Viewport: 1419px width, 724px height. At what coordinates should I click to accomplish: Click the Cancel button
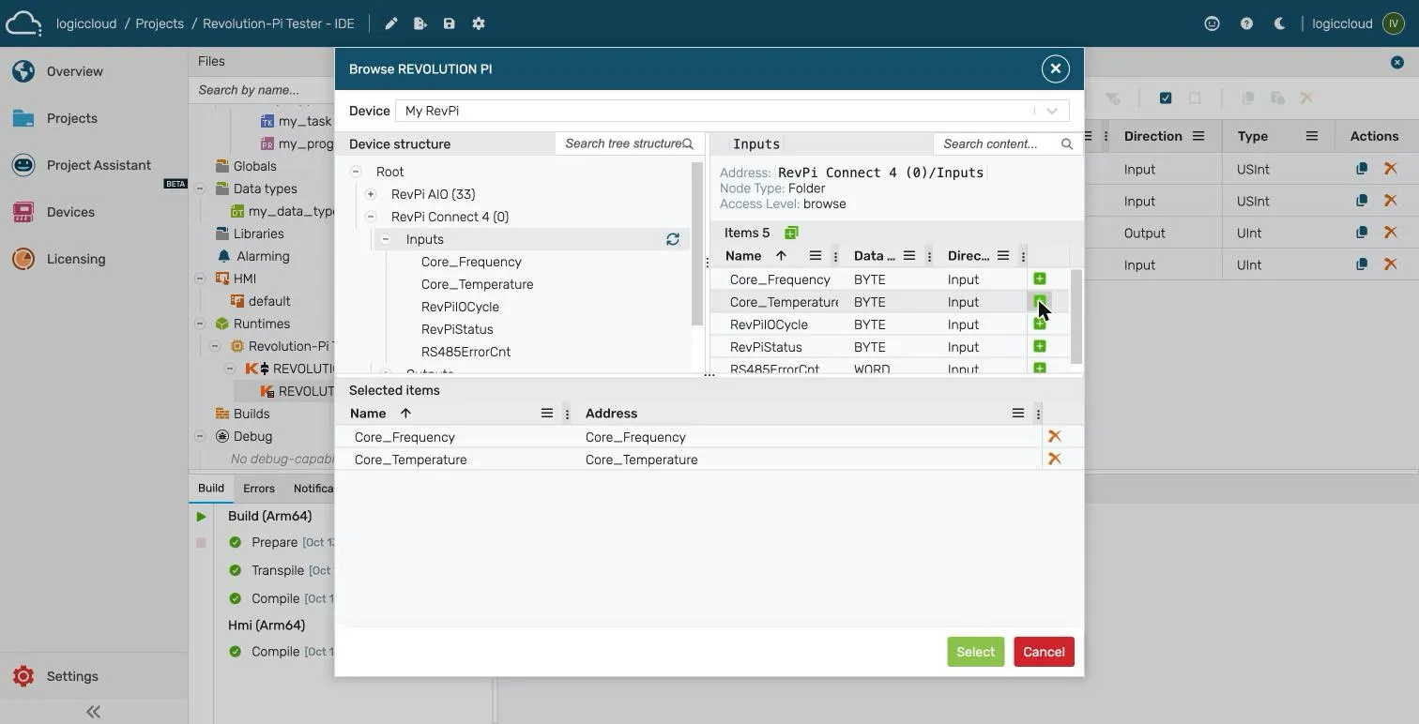[x=1044, y=652]
